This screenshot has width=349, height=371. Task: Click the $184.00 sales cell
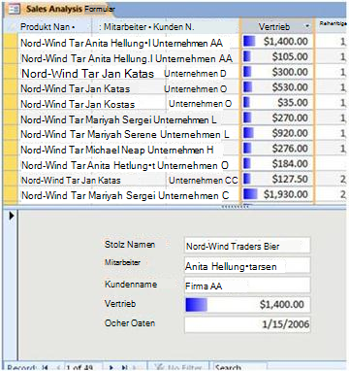tap(277, 164)
